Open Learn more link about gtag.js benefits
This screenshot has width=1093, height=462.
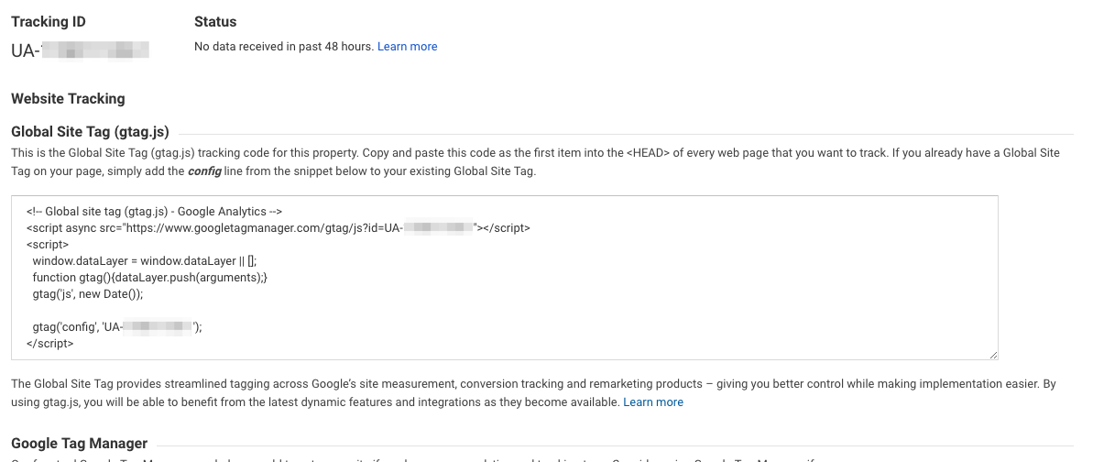coord(652,402)
